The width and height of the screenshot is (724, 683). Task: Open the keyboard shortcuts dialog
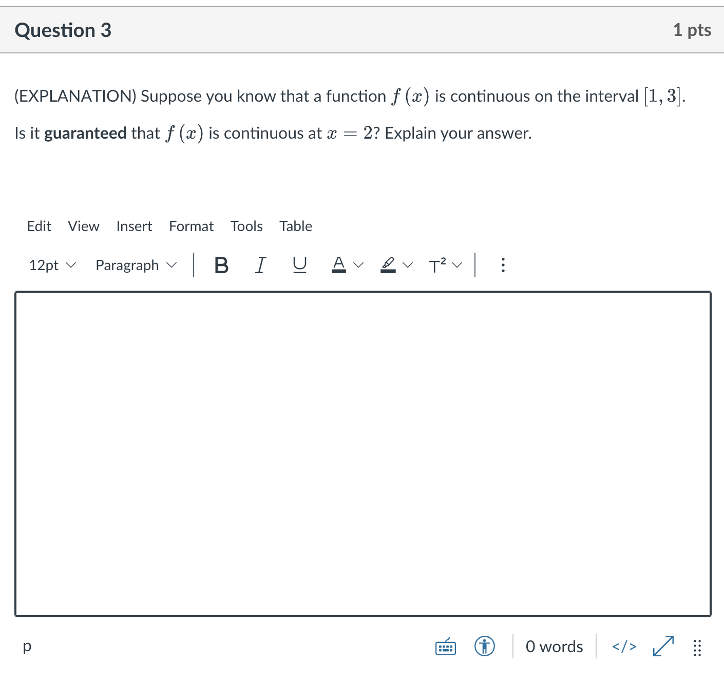[x=445, y=647]
